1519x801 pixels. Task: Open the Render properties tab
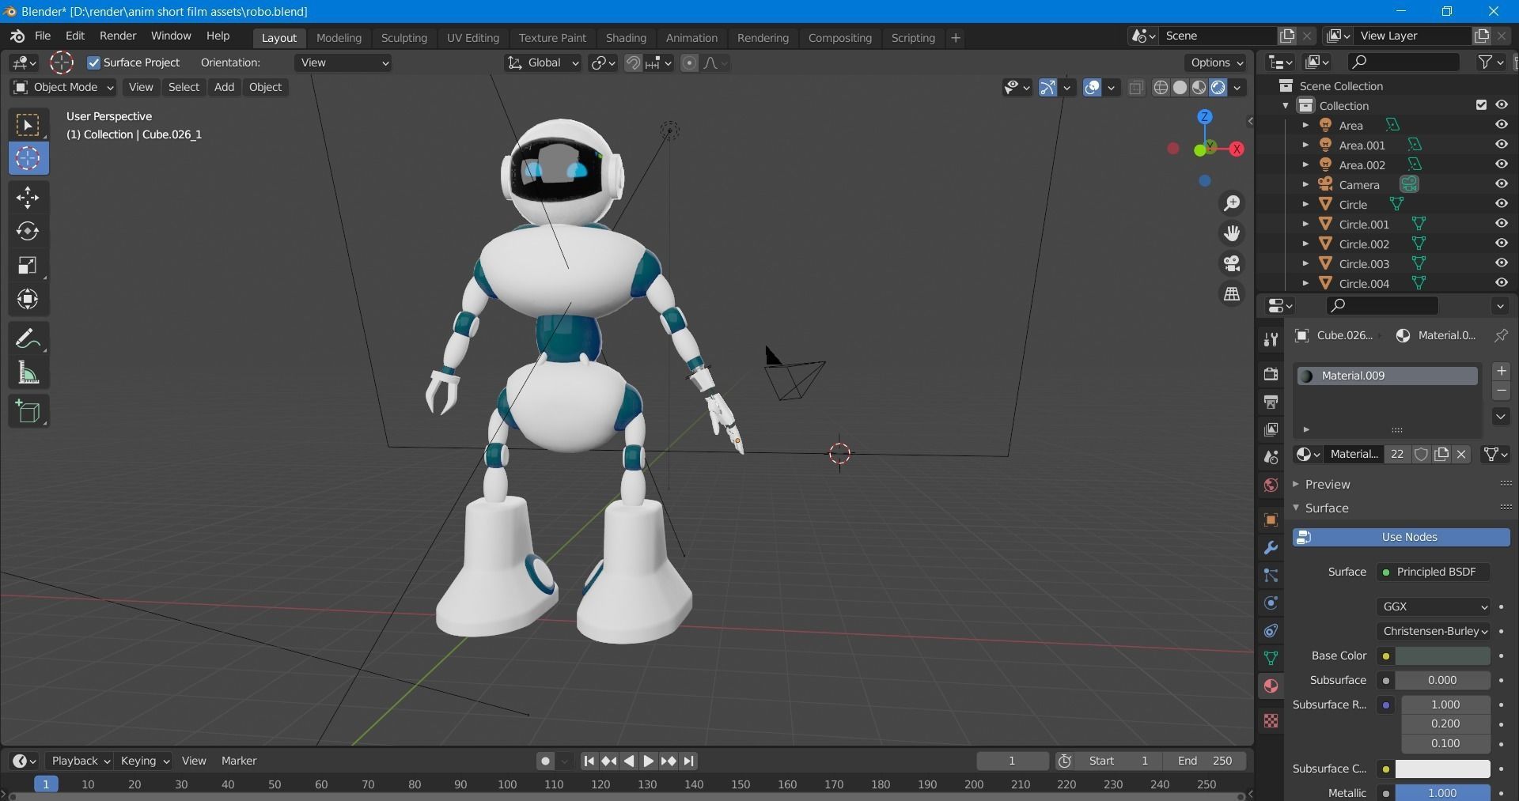pos(1271,374)
